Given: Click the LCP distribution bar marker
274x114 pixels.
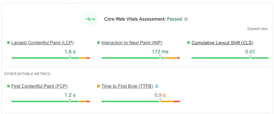Looking at the screenshot, I should pos(70,57).
